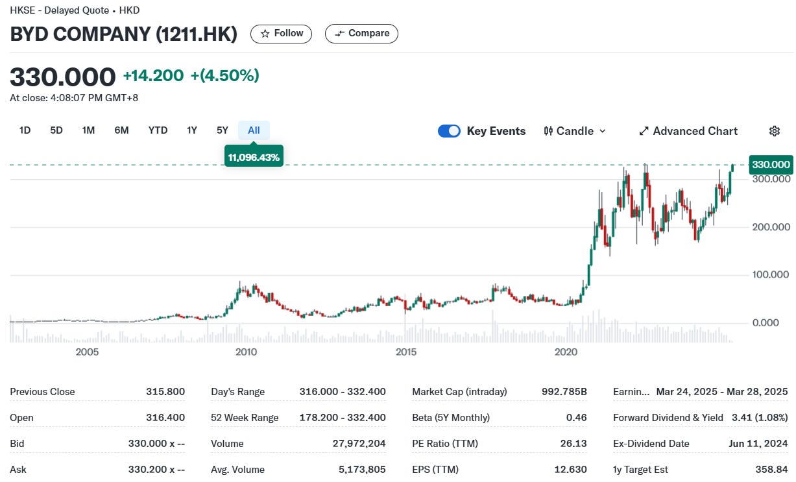The width and height of the screenshot is (796, 482).
Task: Click the compare arrows icon next to Compare
Action: [x=341, y=33]
